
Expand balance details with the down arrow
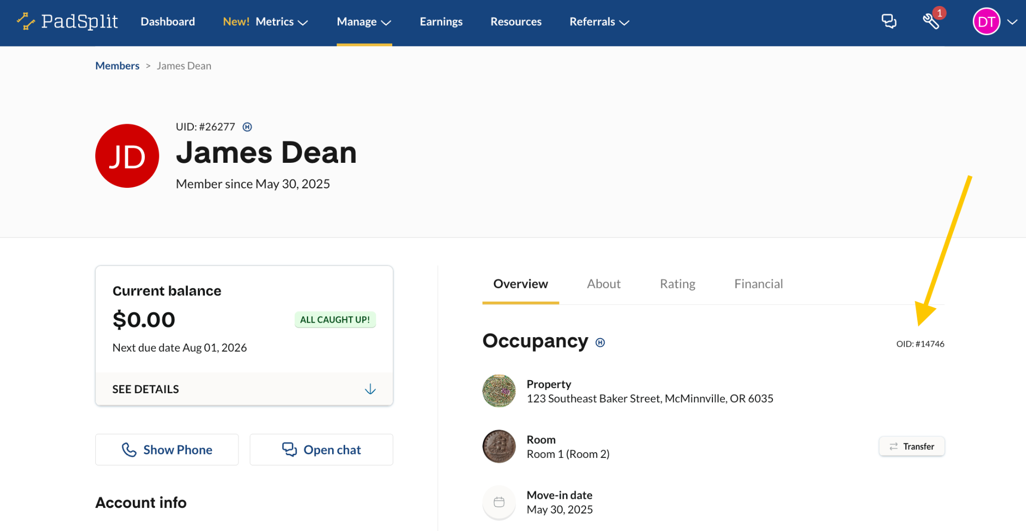(x=370, y=389)
